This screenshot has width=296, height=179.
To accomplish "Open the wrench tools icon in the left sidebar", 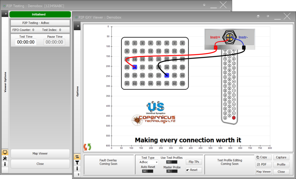I will [x=5, y=158].
